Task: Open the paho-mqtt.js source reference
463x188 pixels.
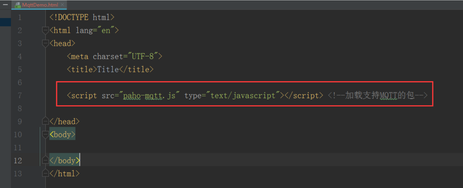Action: point(149,95)
